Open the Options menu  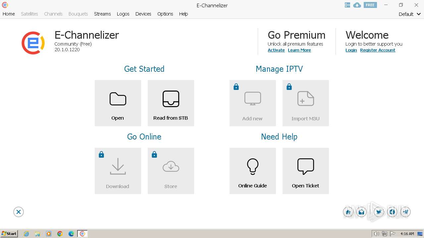pyautogui.click(x=165, y=14)
